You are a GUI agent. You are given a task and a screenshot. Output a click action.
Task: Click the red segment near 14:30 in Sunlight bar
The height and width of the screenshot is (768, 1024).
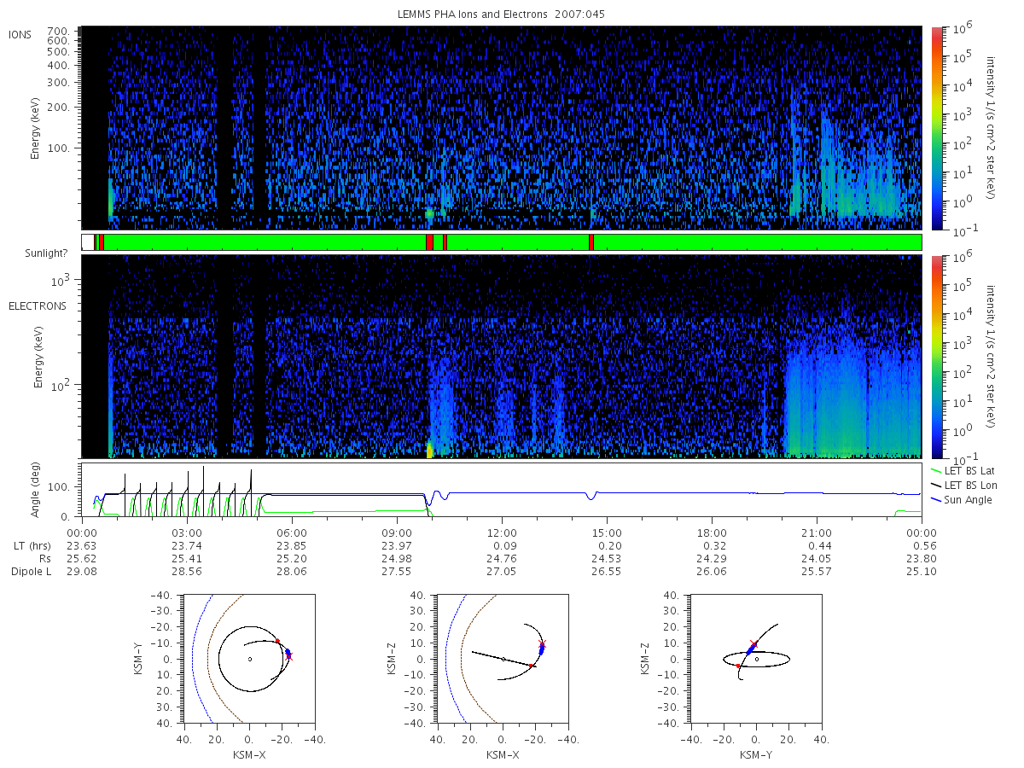[x=591, y=242]
